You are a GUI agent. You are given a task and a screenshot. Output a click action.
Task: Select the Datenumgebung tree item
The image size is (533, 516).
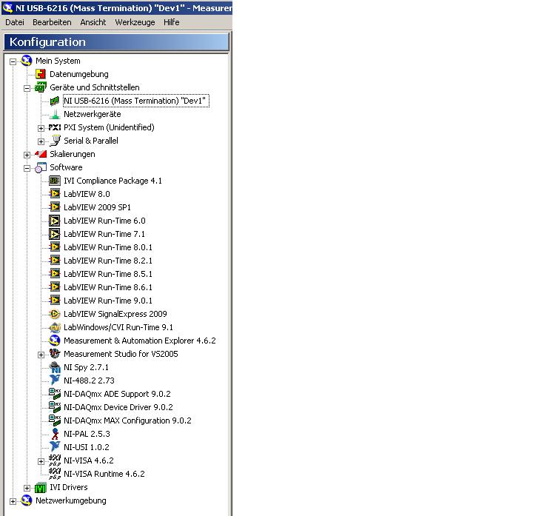(x=79, y=74)
